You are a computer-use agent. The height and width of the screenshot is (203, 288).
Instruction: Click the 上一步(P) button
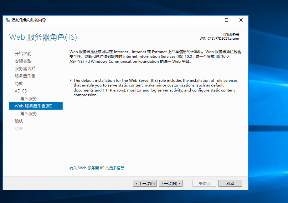pos(145,183)
